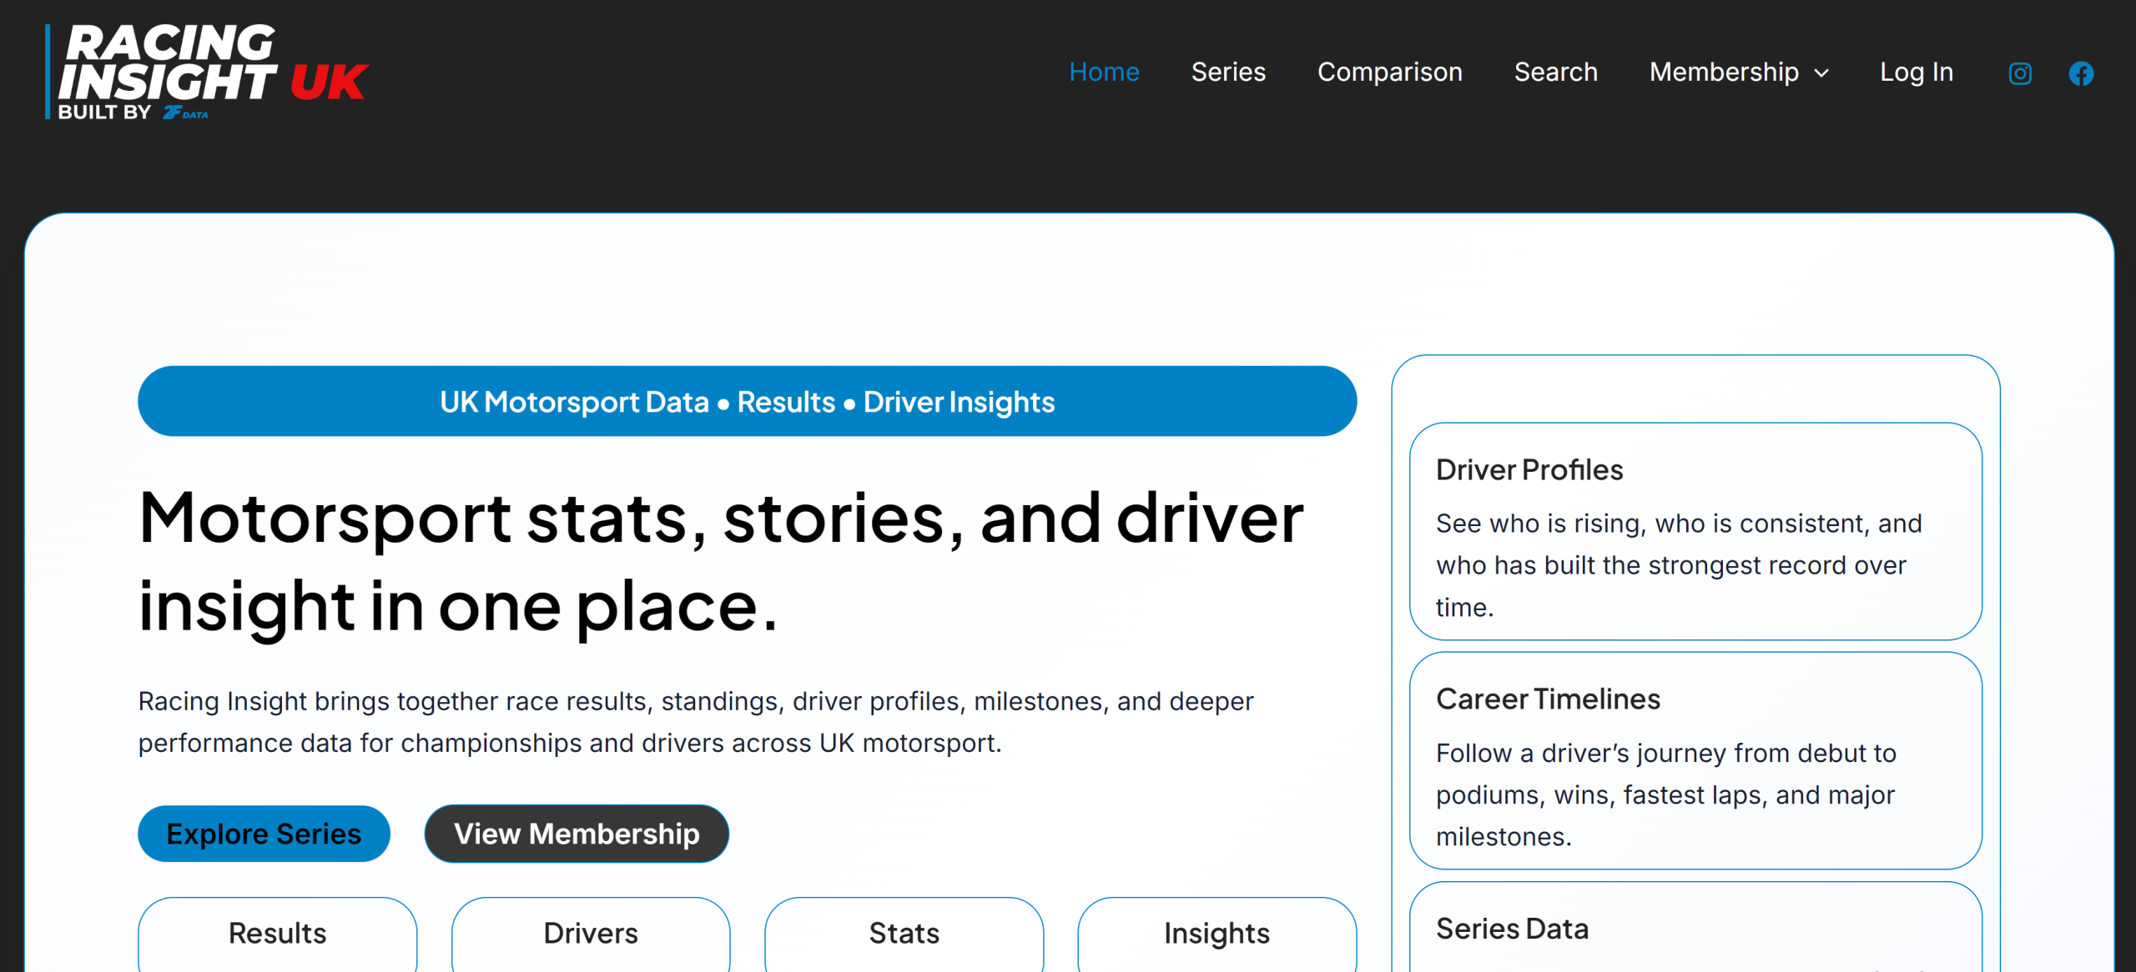Open the Series menu item
Image resolution: width=2136 pixels, height=972 pixels.
click(1228, 73)
